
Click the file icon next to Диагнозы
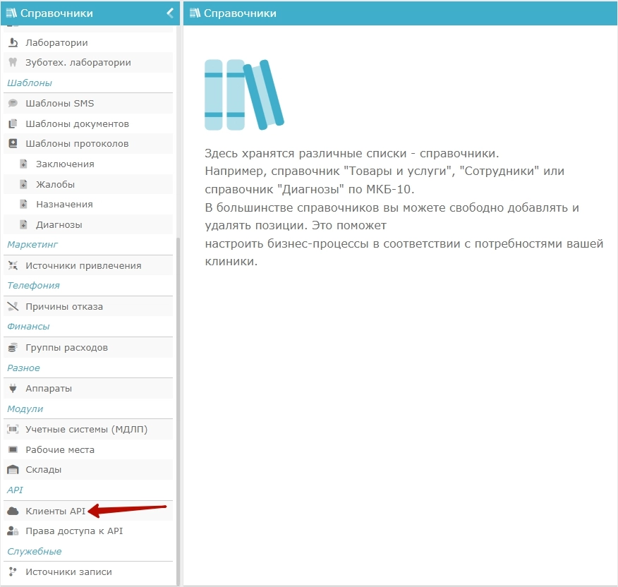(x=24, y=224)
